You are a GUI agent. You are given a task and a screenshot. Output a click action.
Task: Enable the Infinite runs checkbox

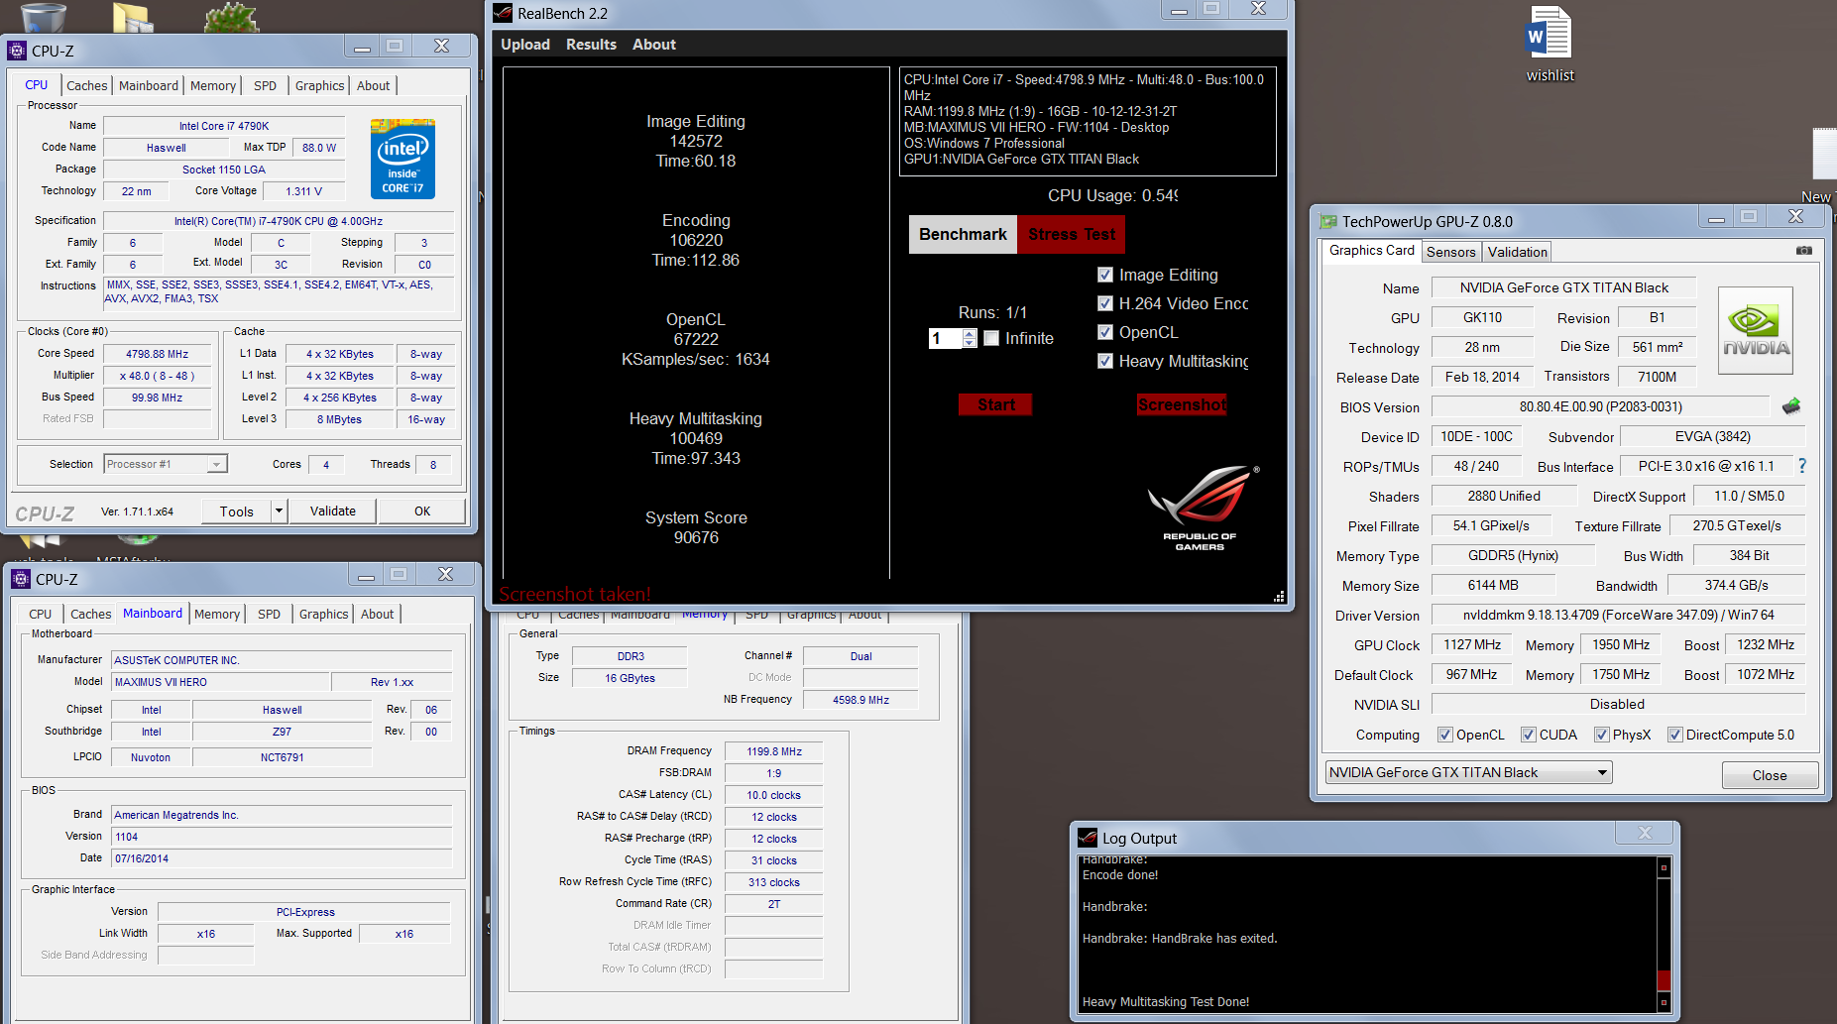click(991, 338)
